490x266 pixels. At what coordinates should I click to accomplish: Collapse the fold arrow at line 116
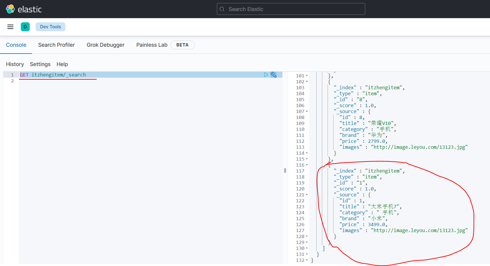tap(307, 165)
